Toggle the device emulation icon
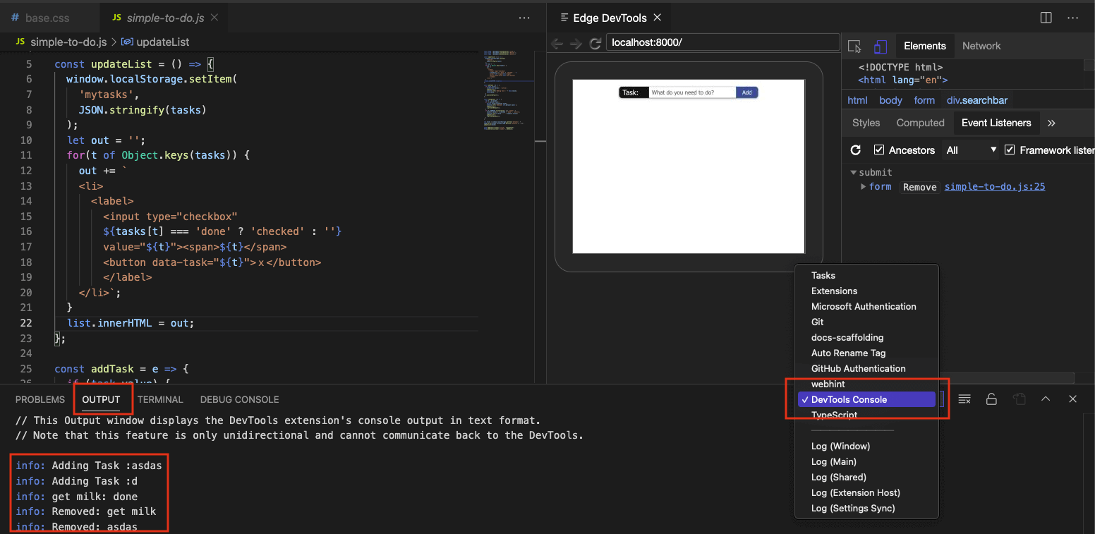This screenshot has height=534, width=1095. coord(880,45)
